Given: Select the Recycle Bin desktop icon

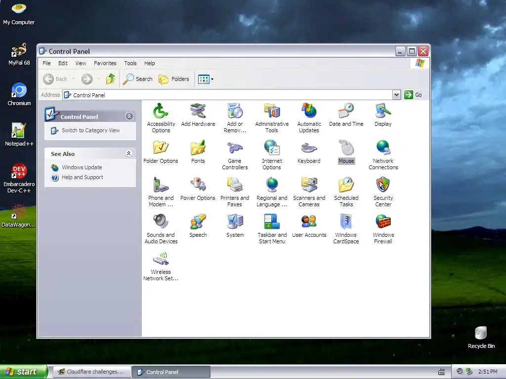Looking at the screenshot, I should pyautogui.click(x=481, y=338).
